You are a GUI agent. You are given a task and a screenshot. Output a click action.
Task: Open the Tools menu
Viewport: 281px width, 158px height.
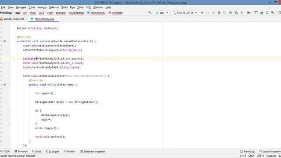tap(80, 7)
